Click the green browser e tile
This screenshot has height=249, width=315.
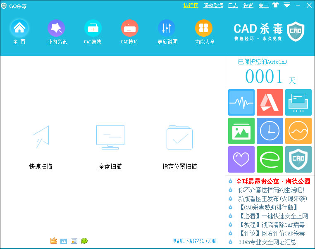click(x=270, y=159)
